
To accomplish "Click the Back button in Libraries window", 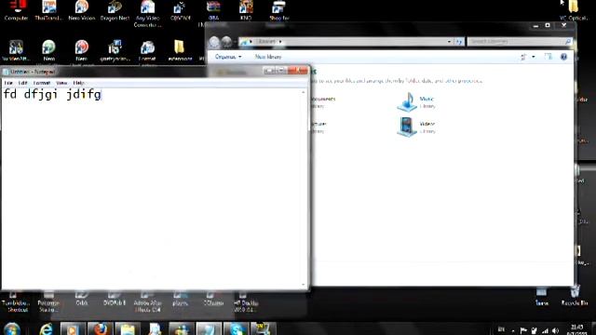I will 214,42.
